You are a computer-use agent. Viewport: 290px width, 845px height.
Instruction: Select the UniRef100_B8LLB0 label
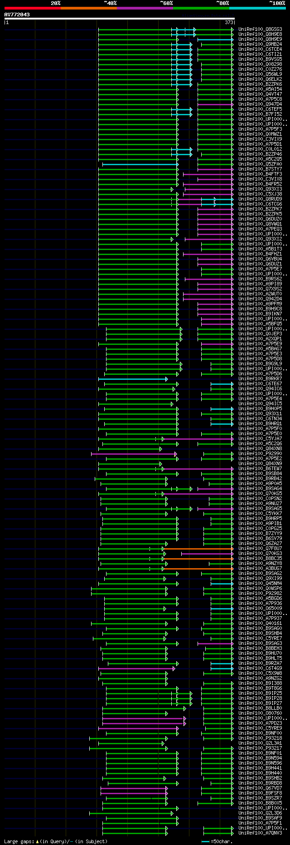point(260,708)
